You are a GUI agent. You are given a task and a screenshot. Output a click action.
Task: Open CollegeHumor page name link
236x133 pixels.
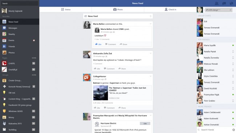click(99, 76)
